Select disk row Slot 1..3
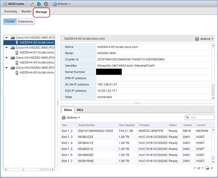Viewport: 218px width, 178px height. (136, 137)
